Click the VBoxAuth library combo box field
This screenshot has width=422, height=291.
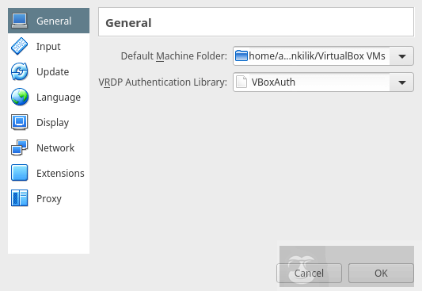pos(323,82)
